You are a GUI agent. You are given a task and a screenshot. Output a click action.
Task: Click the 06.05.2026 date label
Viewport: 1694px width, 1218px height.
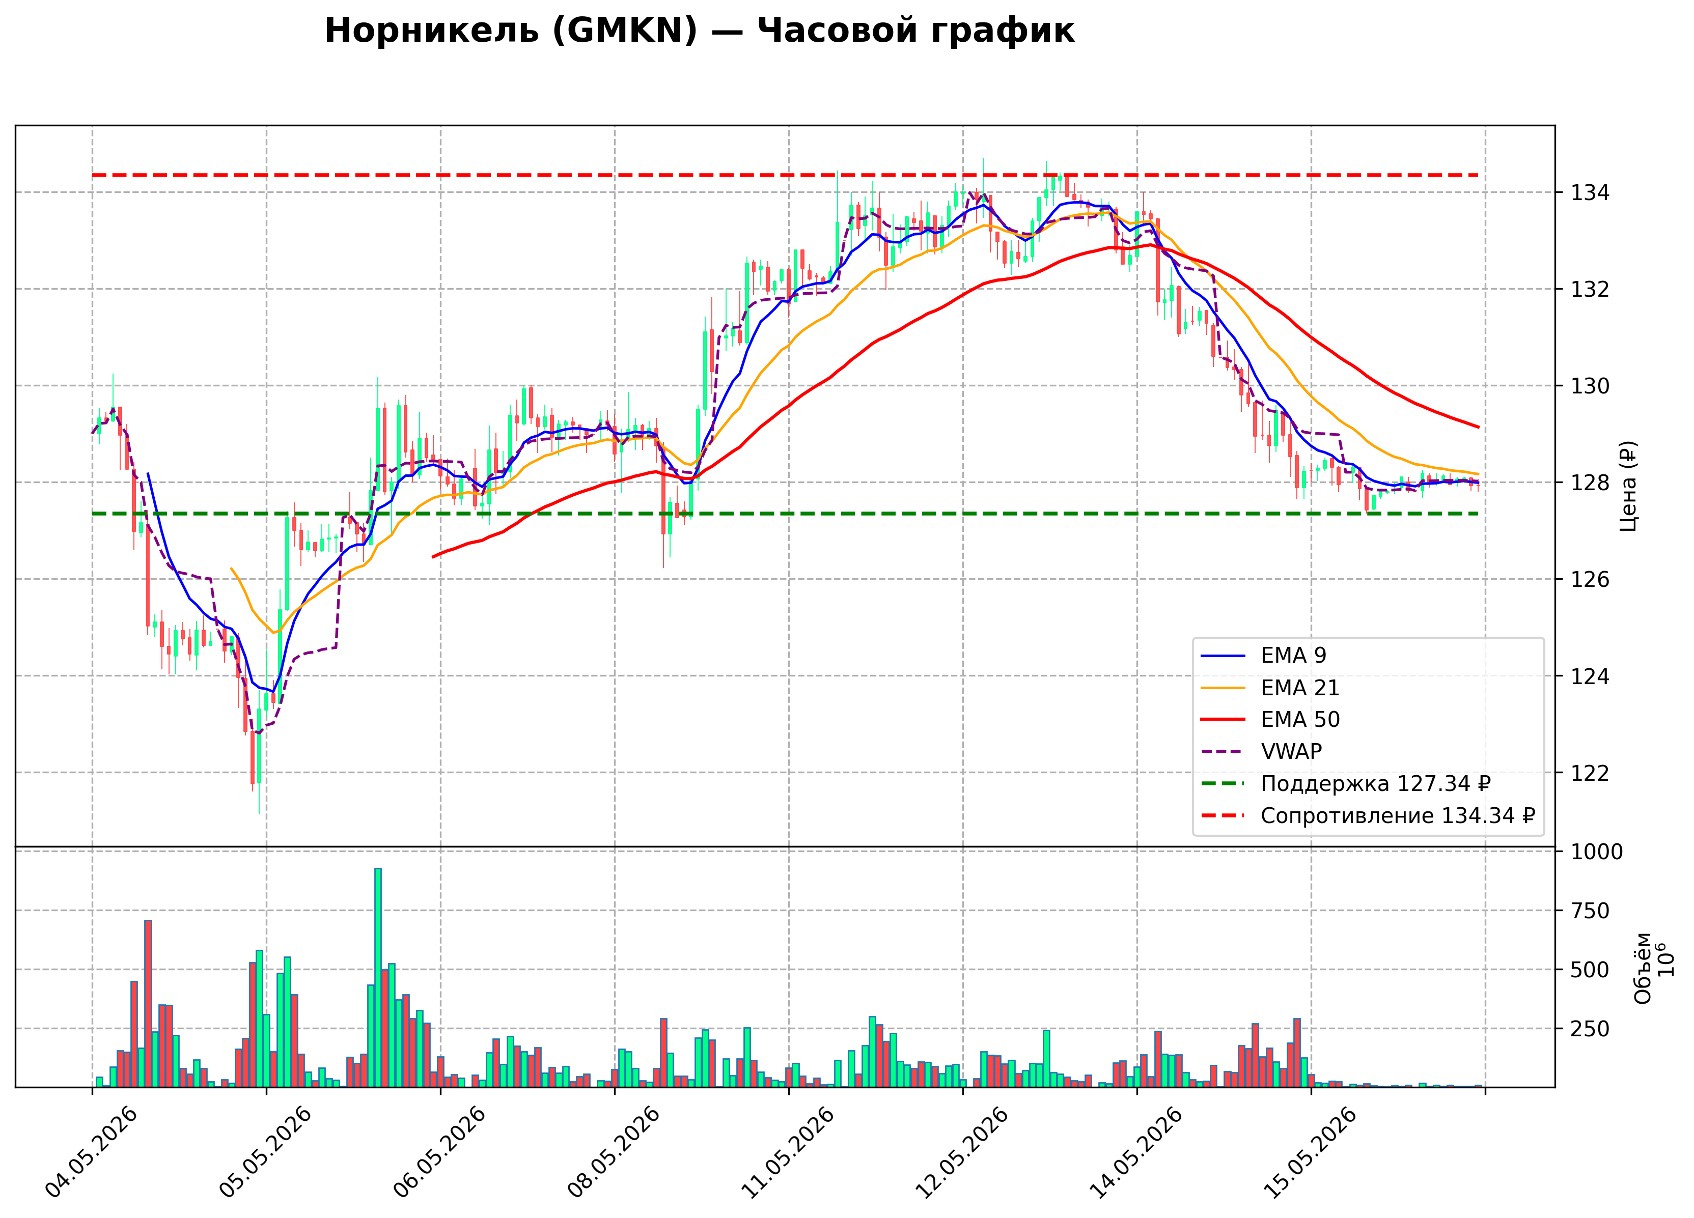tap(439, 1153)
